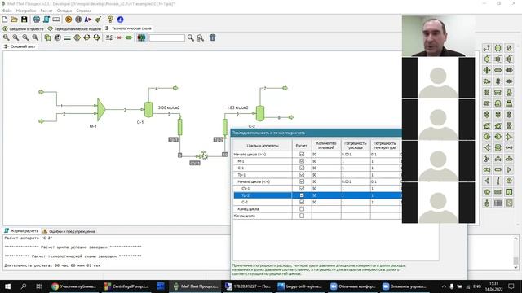This screenshot has width=522, height=293.
Task: Open the Файл menu
Action: 7,11
